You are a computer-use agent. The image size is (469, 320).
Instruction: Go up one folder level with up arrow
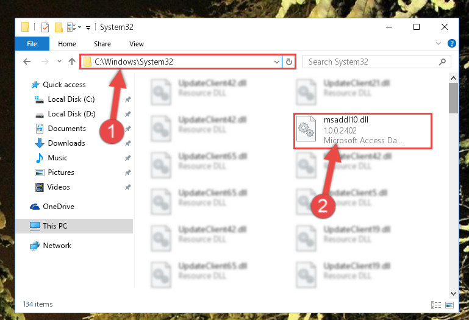72,62
